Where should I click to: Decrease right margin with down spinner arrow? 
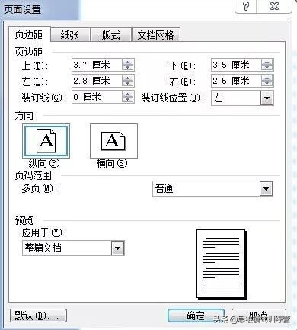(267, 84)
